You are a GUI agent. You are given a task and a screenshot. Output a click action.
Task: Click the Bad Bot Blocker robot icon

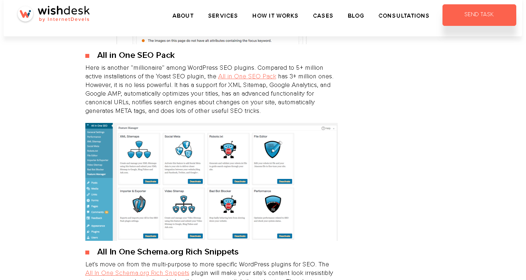coord(228,204)
